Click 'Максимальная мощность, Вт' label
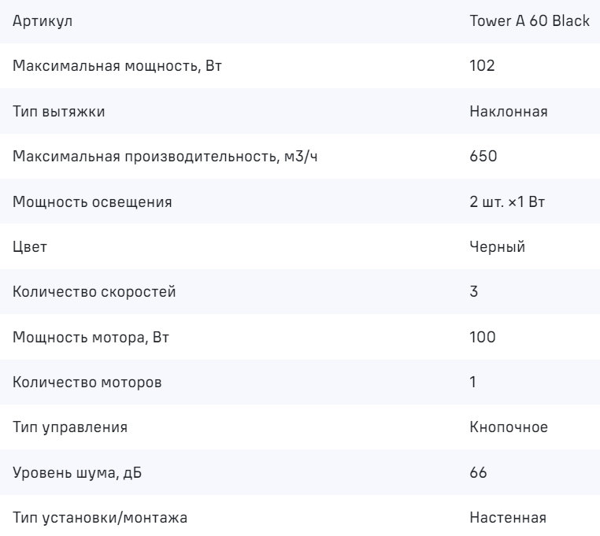Image resolution: width=600 pixels, height=536 pixels. [x=113, y=66]
